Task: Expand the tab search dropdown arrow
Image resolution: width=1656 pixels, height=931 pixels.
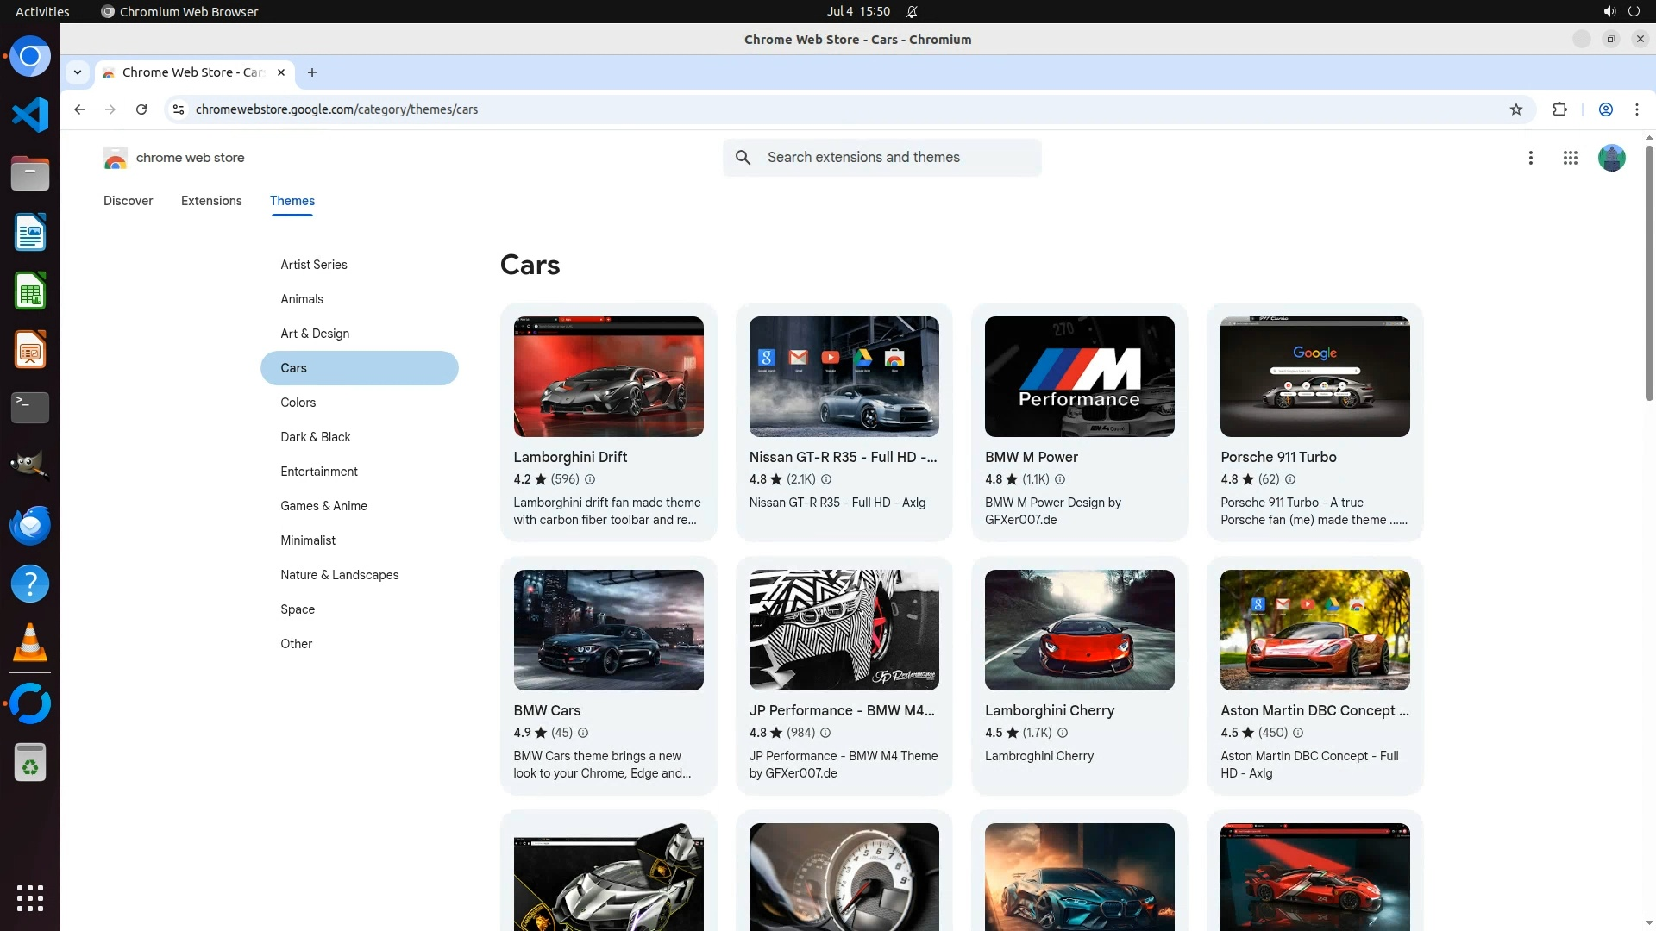Action: [x=78, y=72]
